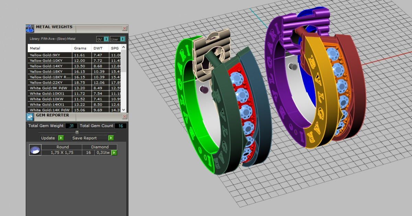Click the metal table vertical scrollbar thumb
The image size is (412, 216).
click(124, 61)
